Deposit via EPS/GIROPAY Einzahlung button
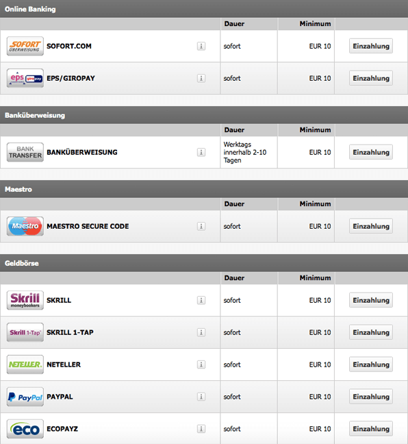Screen dimensions: 408x444 tap(371, 78)
